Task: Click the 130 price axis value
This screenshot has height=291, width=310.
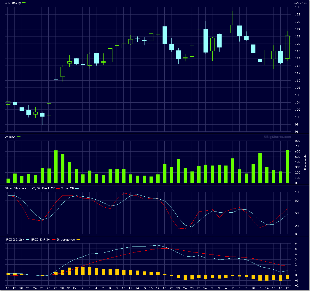Action: [x=298, y=7]
